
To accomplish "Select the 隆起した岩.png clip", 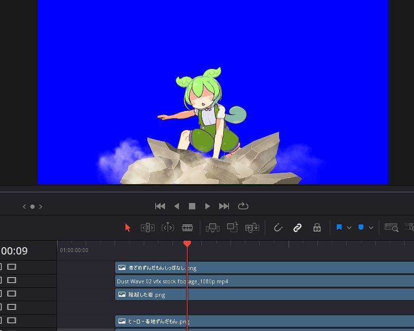I will click(x=264, y=294).
